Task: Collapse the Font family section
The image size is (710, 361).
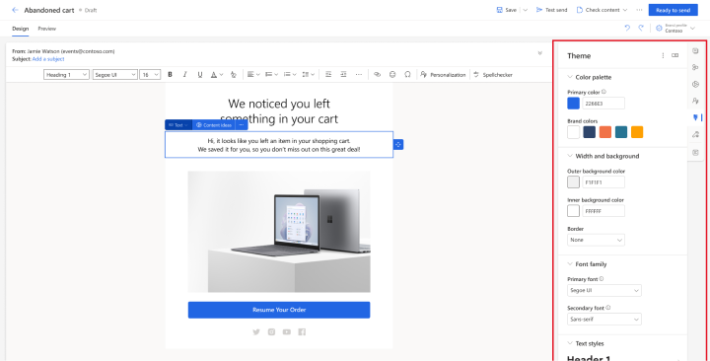Action: tap(570, 264)
